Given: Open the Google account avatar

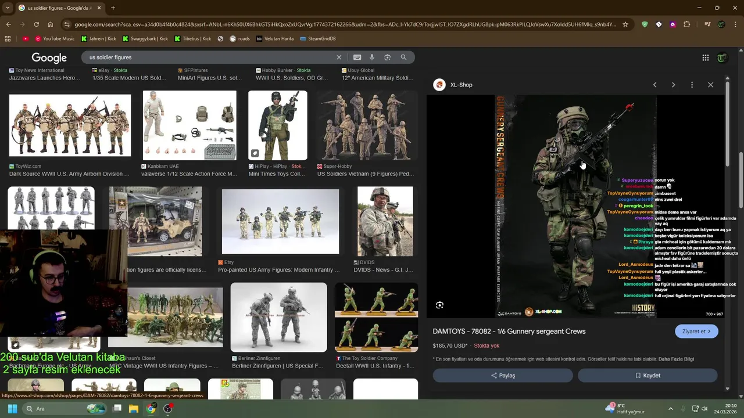Looking at the screenshot, I should pyautogui.click(x=722, y=57).
